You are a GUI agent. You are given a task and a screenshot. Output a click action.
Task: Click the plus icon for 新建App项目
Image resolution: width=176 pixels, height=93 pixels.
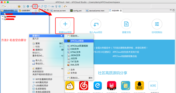[65, 24]
